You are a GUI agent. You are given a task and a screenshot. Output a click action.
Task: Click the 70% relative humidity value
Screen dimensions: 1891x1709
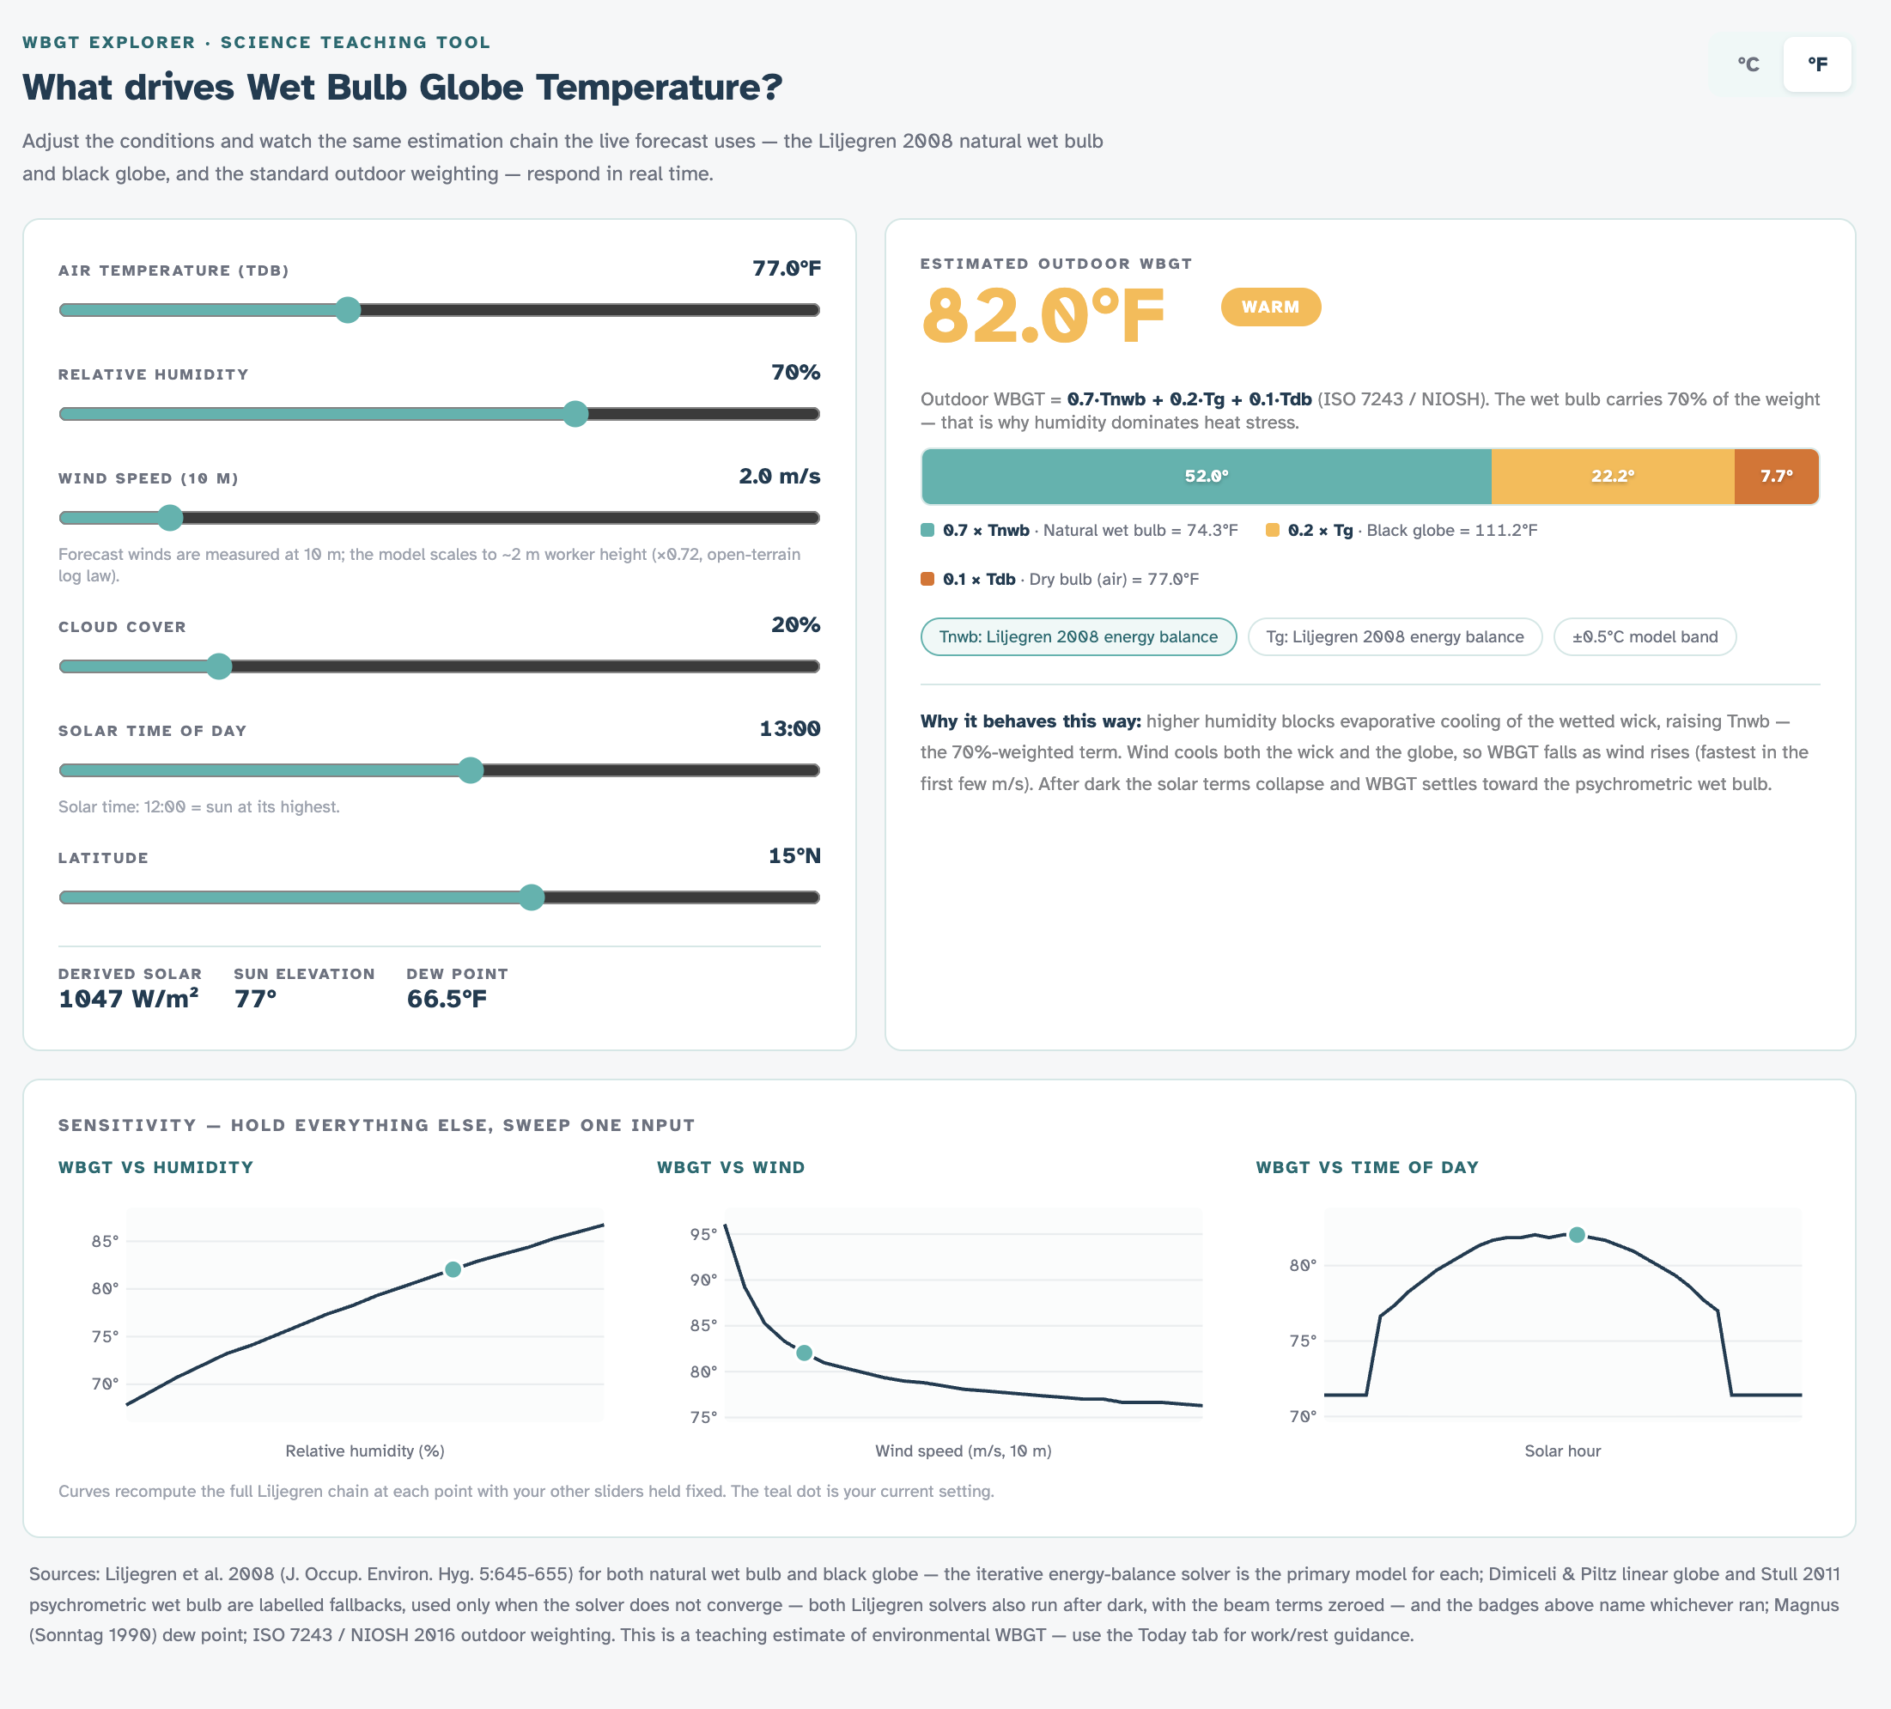pos(795,373)
